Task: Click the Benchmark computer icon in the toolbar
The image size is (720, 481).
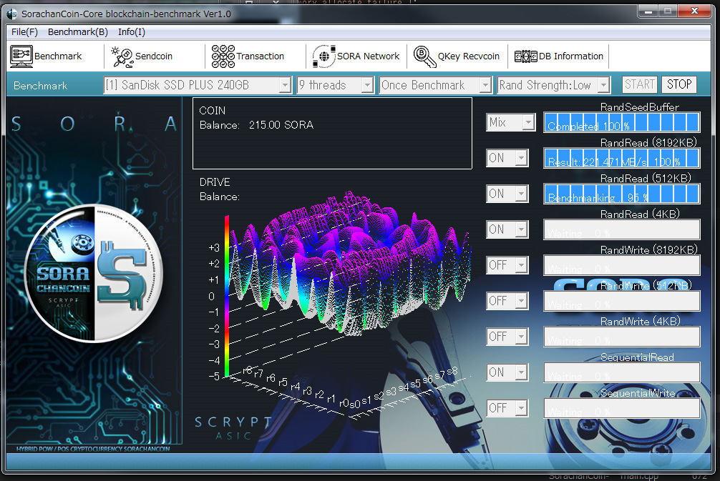Action: (21, 56)
